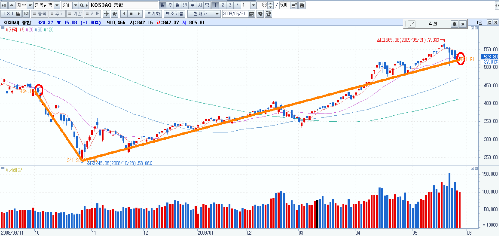Close the 직선 floating toolbar
This screenshot has width=499, height=236.
[x=463, y=24]
